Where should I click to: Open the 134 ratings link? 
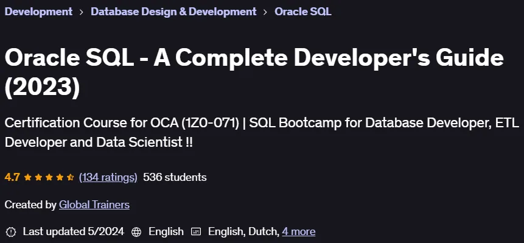[x=108, y=177]
